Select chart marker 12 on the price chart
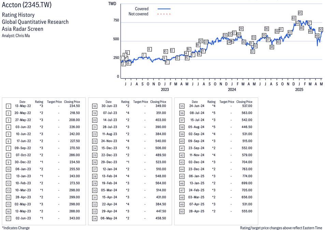 pos(172,50)
